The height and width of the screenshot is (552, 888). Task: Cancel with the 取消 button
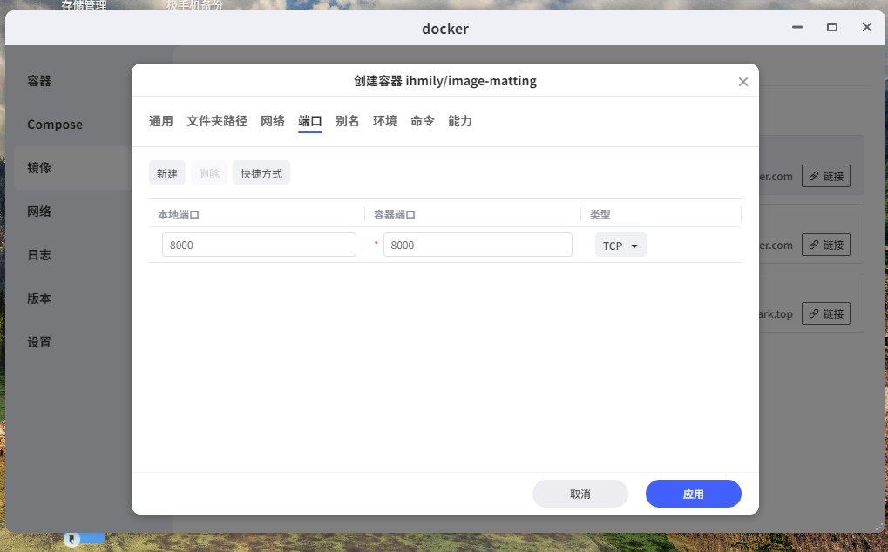(580, 494)
